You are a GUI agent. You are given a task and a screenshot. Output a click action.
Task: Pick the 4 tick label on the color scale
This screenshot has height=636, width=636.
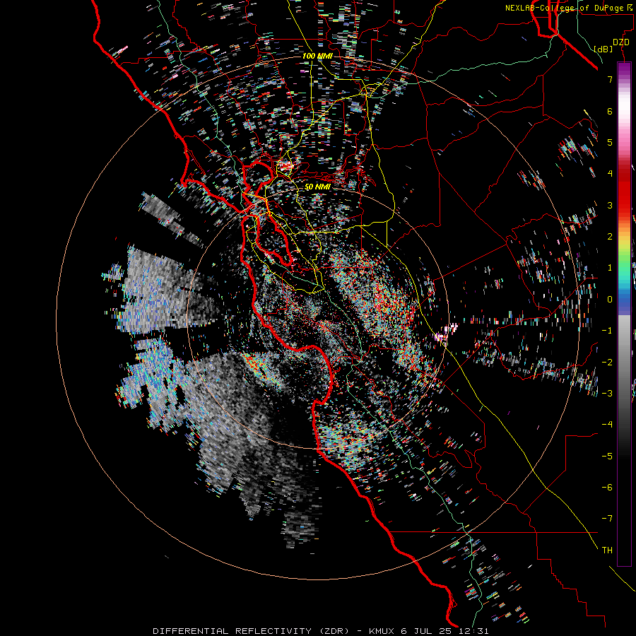[610, 174]
